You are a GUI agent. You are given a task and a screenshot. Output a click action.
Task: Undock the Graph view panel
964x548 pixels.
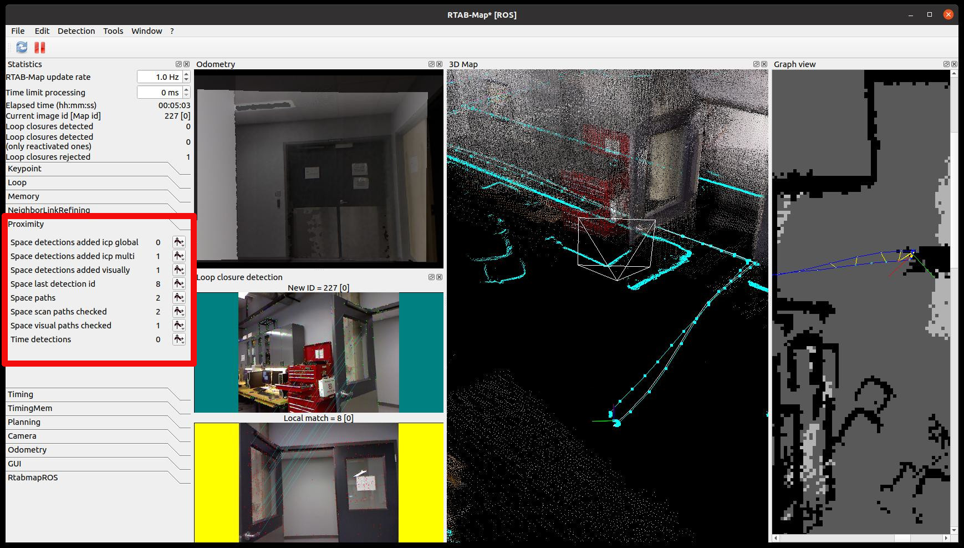point(946,64)
